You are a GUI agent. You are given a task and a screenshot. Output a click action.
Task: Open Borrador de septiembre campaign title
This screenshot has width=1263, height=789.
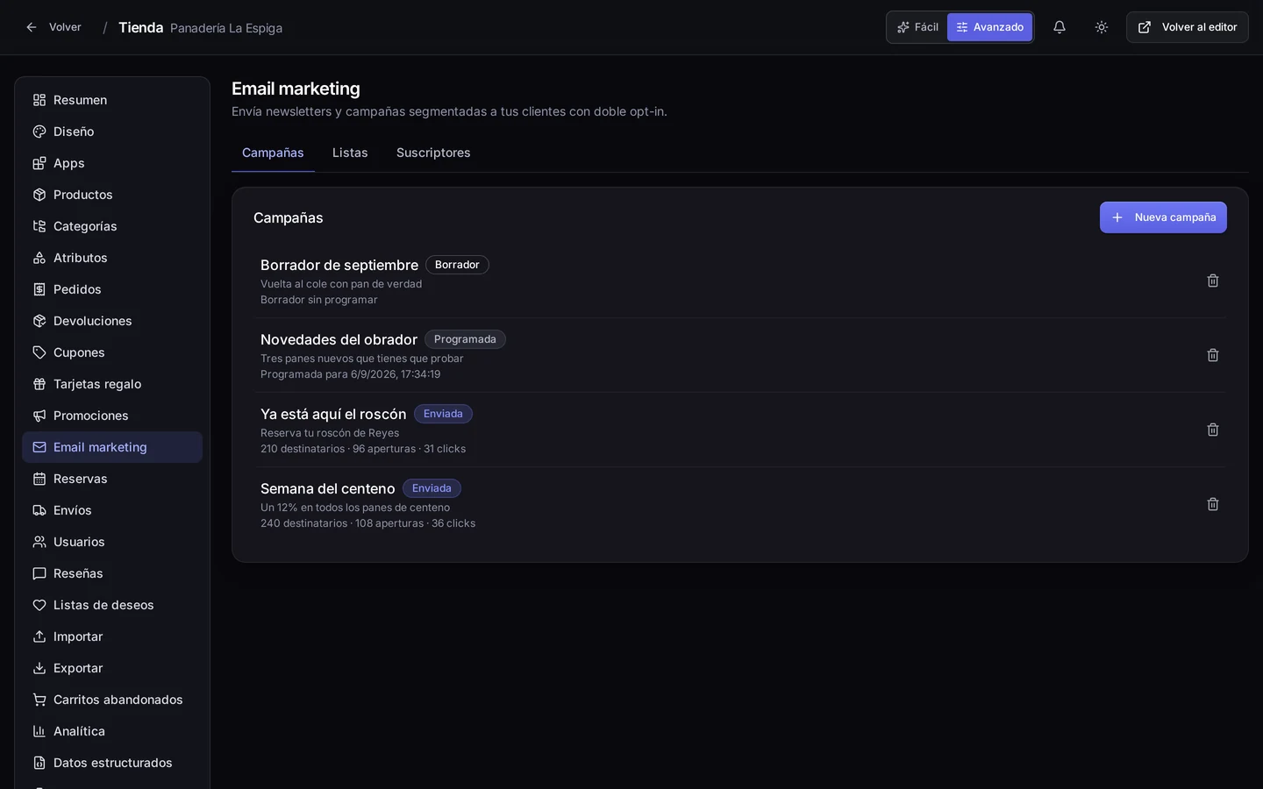339,265
